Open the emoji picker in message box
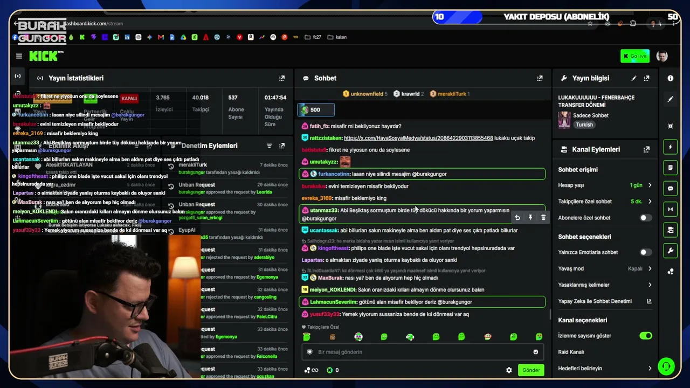This screenshot has width=690, height=388. 535,352
